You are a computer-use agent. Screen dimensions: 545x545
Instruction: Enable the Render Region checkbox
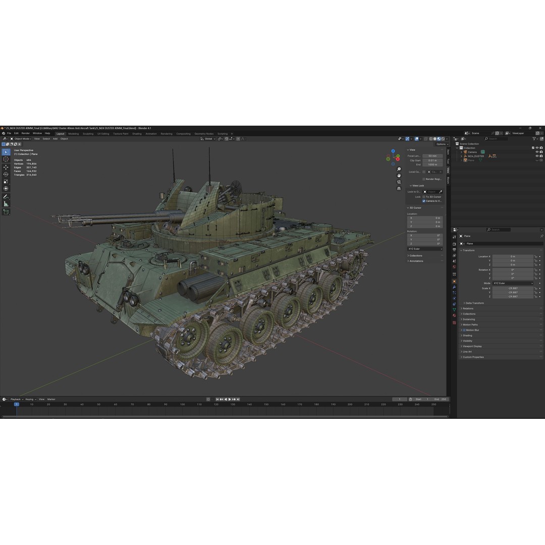[424, 179]
